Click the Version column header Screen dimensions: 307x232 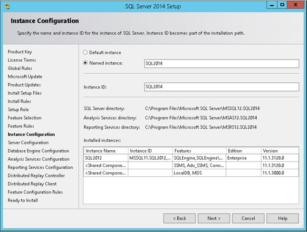(x=279, y=151)
